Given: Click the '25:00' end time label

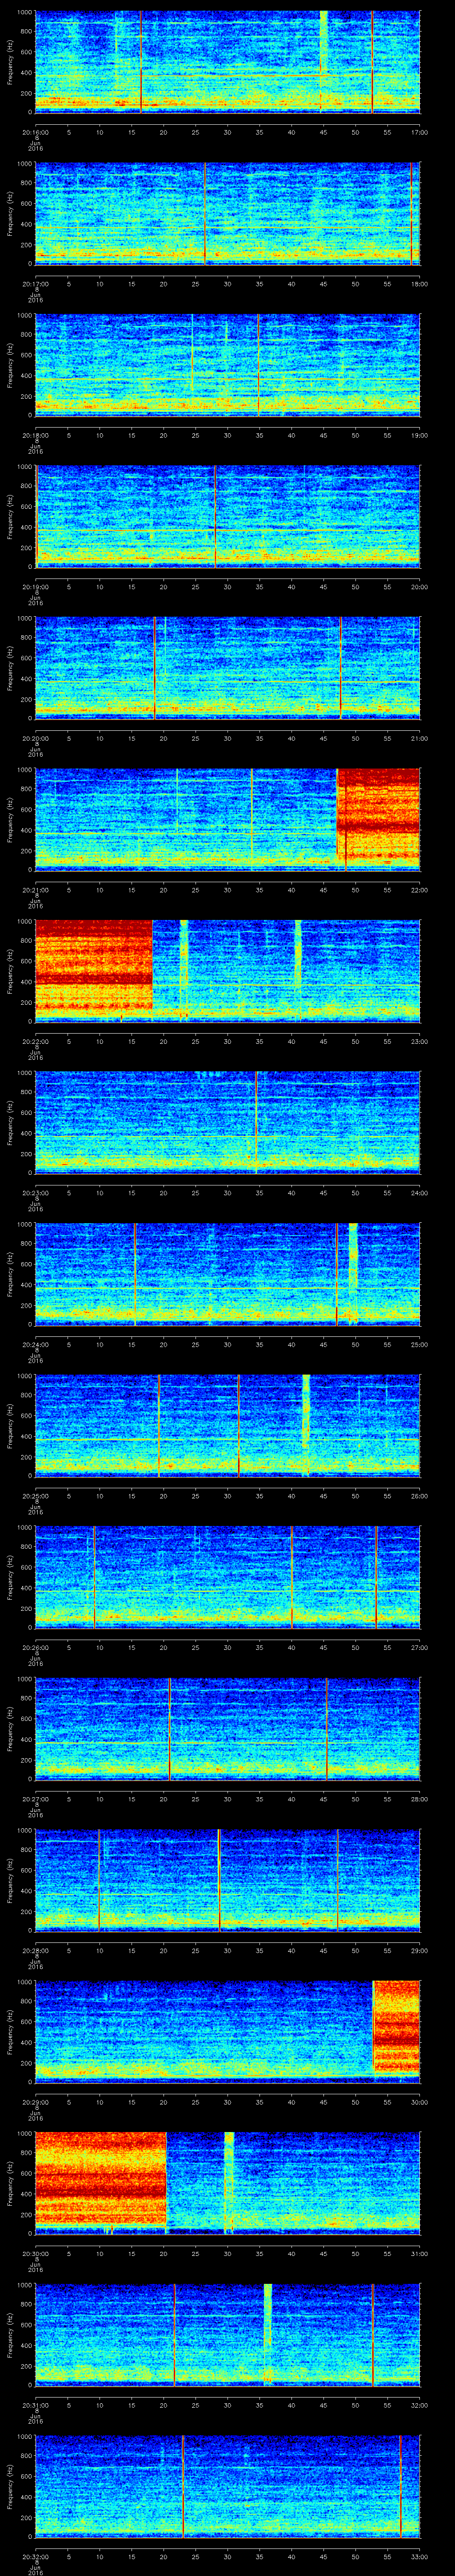Looking at the screenshot, I should point(419,1344).
